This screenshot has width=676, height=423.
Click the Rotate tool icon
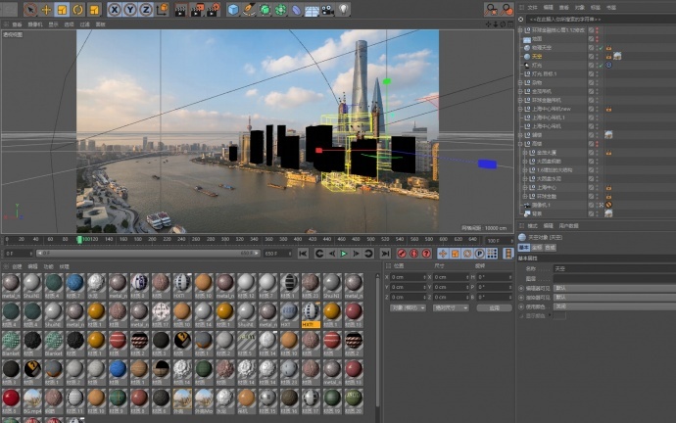click(x=77, y=9)
